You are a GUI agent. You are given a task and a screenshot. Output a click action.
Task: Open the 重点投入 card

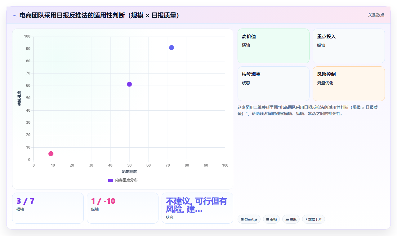coord(349,46)
